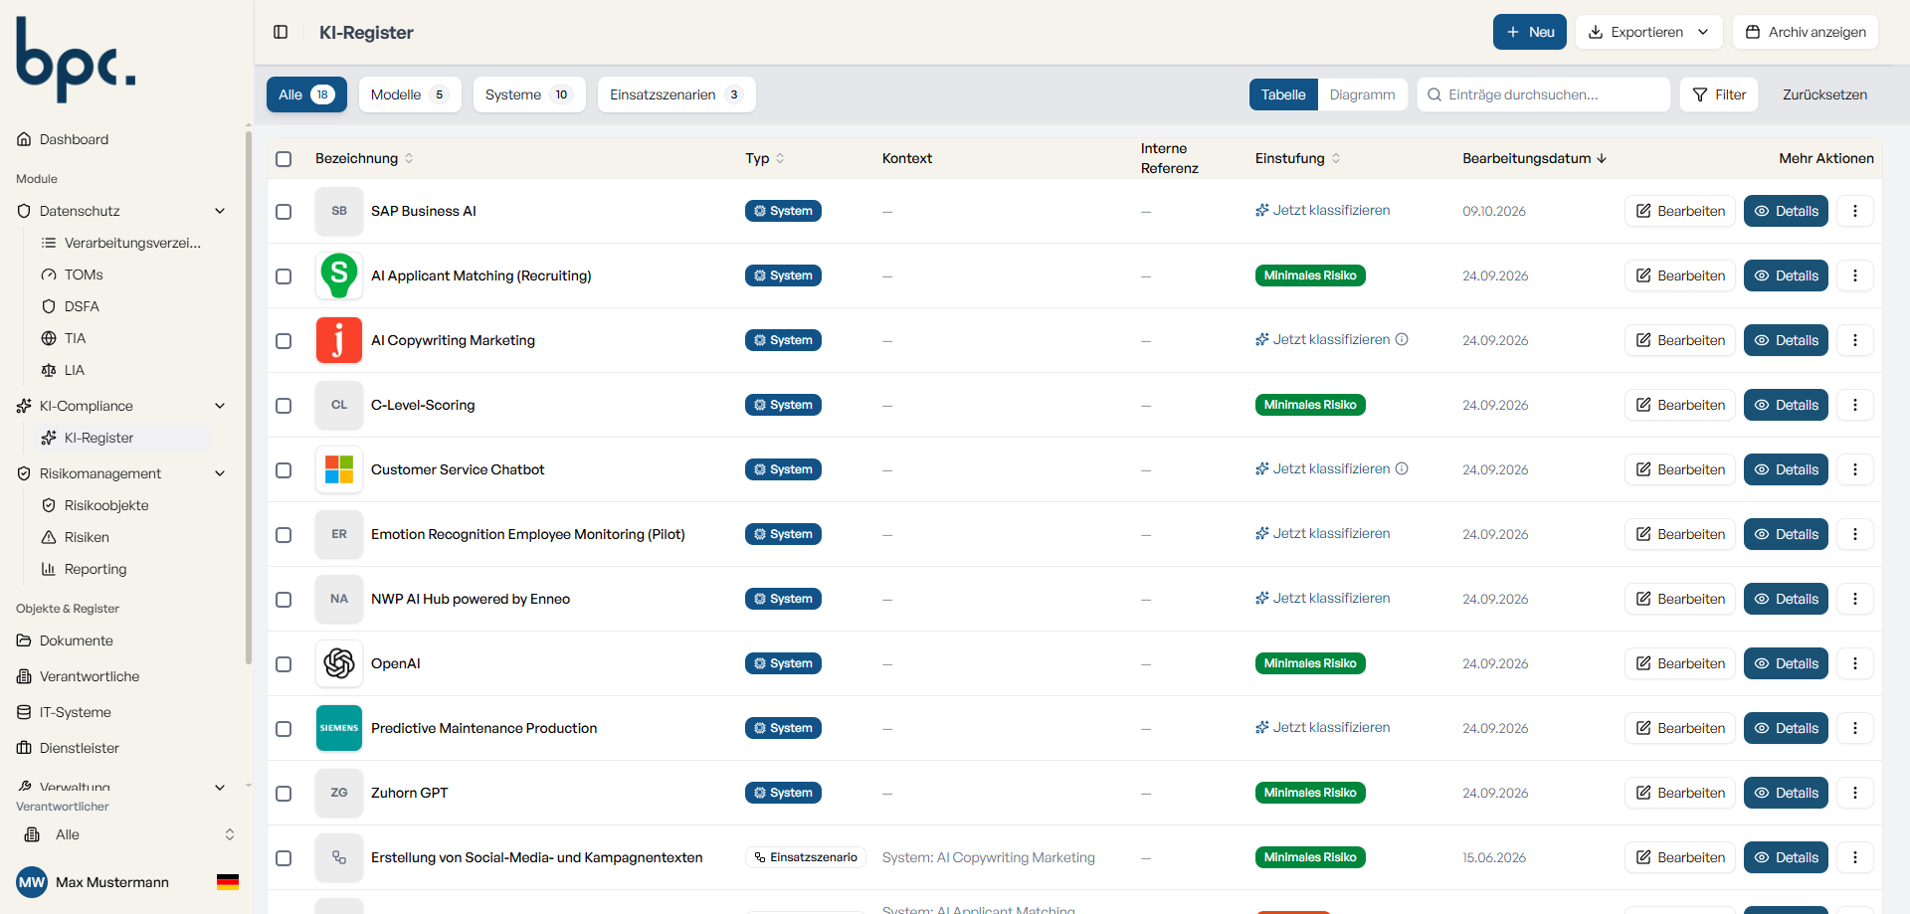This screenshot has height=914, width=1910.
Task: Check the Customer Service Chatbot row checkbox
Action: pos(284,470)
